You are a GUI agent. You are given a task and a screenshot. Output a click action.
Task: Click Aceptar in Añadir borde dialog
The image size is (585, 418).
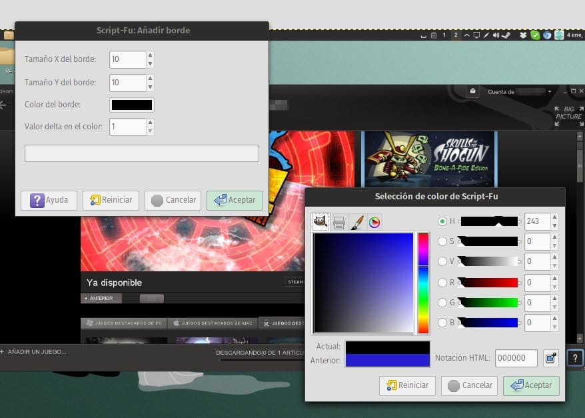(235, 200)
